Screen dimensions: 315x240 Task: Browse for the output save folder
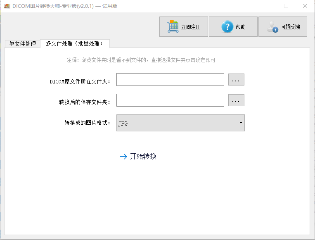pyautogui.click(x=236, y=100)
